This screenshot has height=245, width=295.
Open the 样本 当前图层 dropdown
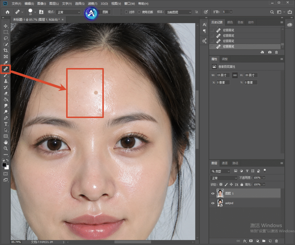tap(178, 12)
